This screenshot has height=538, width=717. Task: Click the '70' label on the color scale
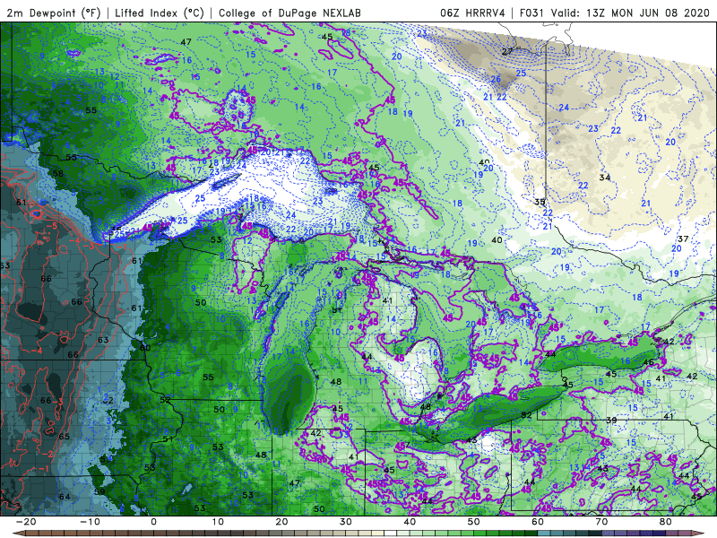601,522
